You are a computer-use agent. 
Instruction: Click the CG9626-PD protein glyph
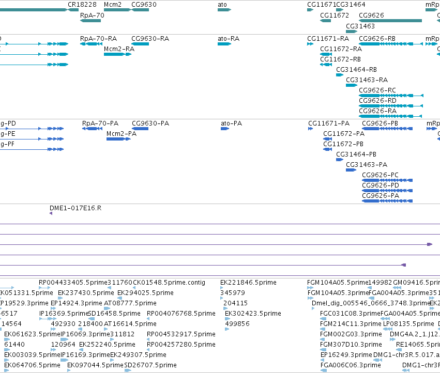[387, 191]
